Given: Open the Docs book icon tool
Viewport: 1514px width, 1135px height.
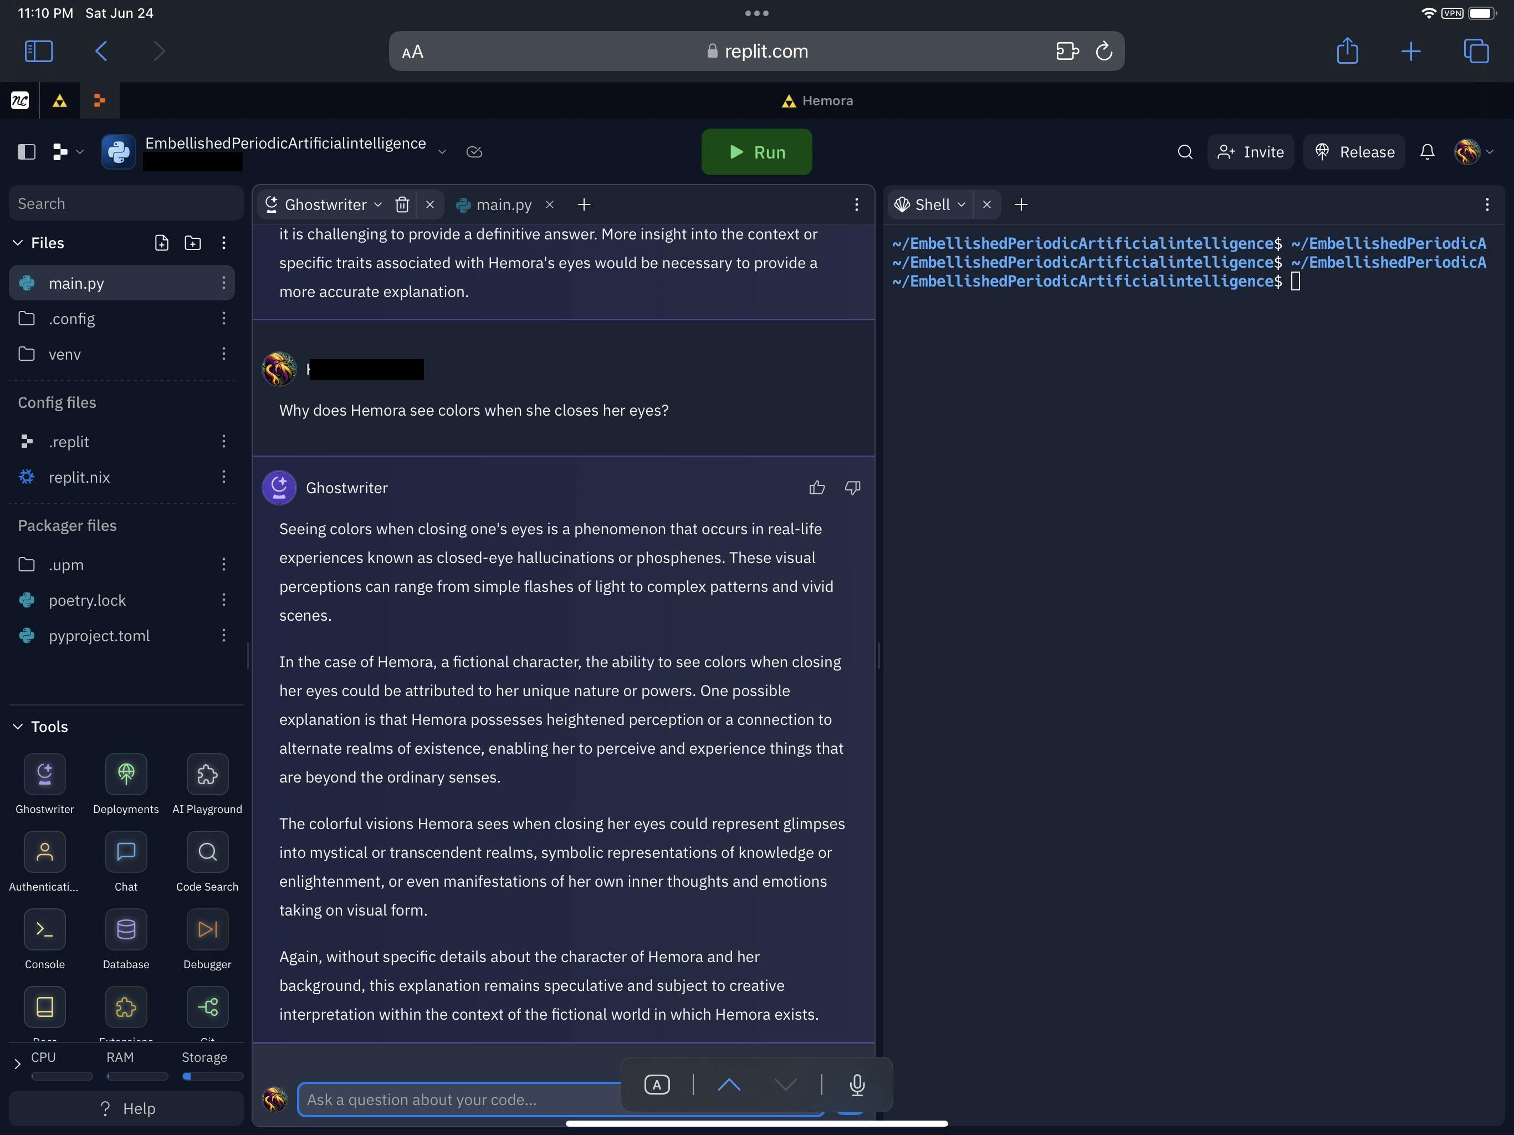Looking at the screenshot, I should click(x=44, y=1007).
